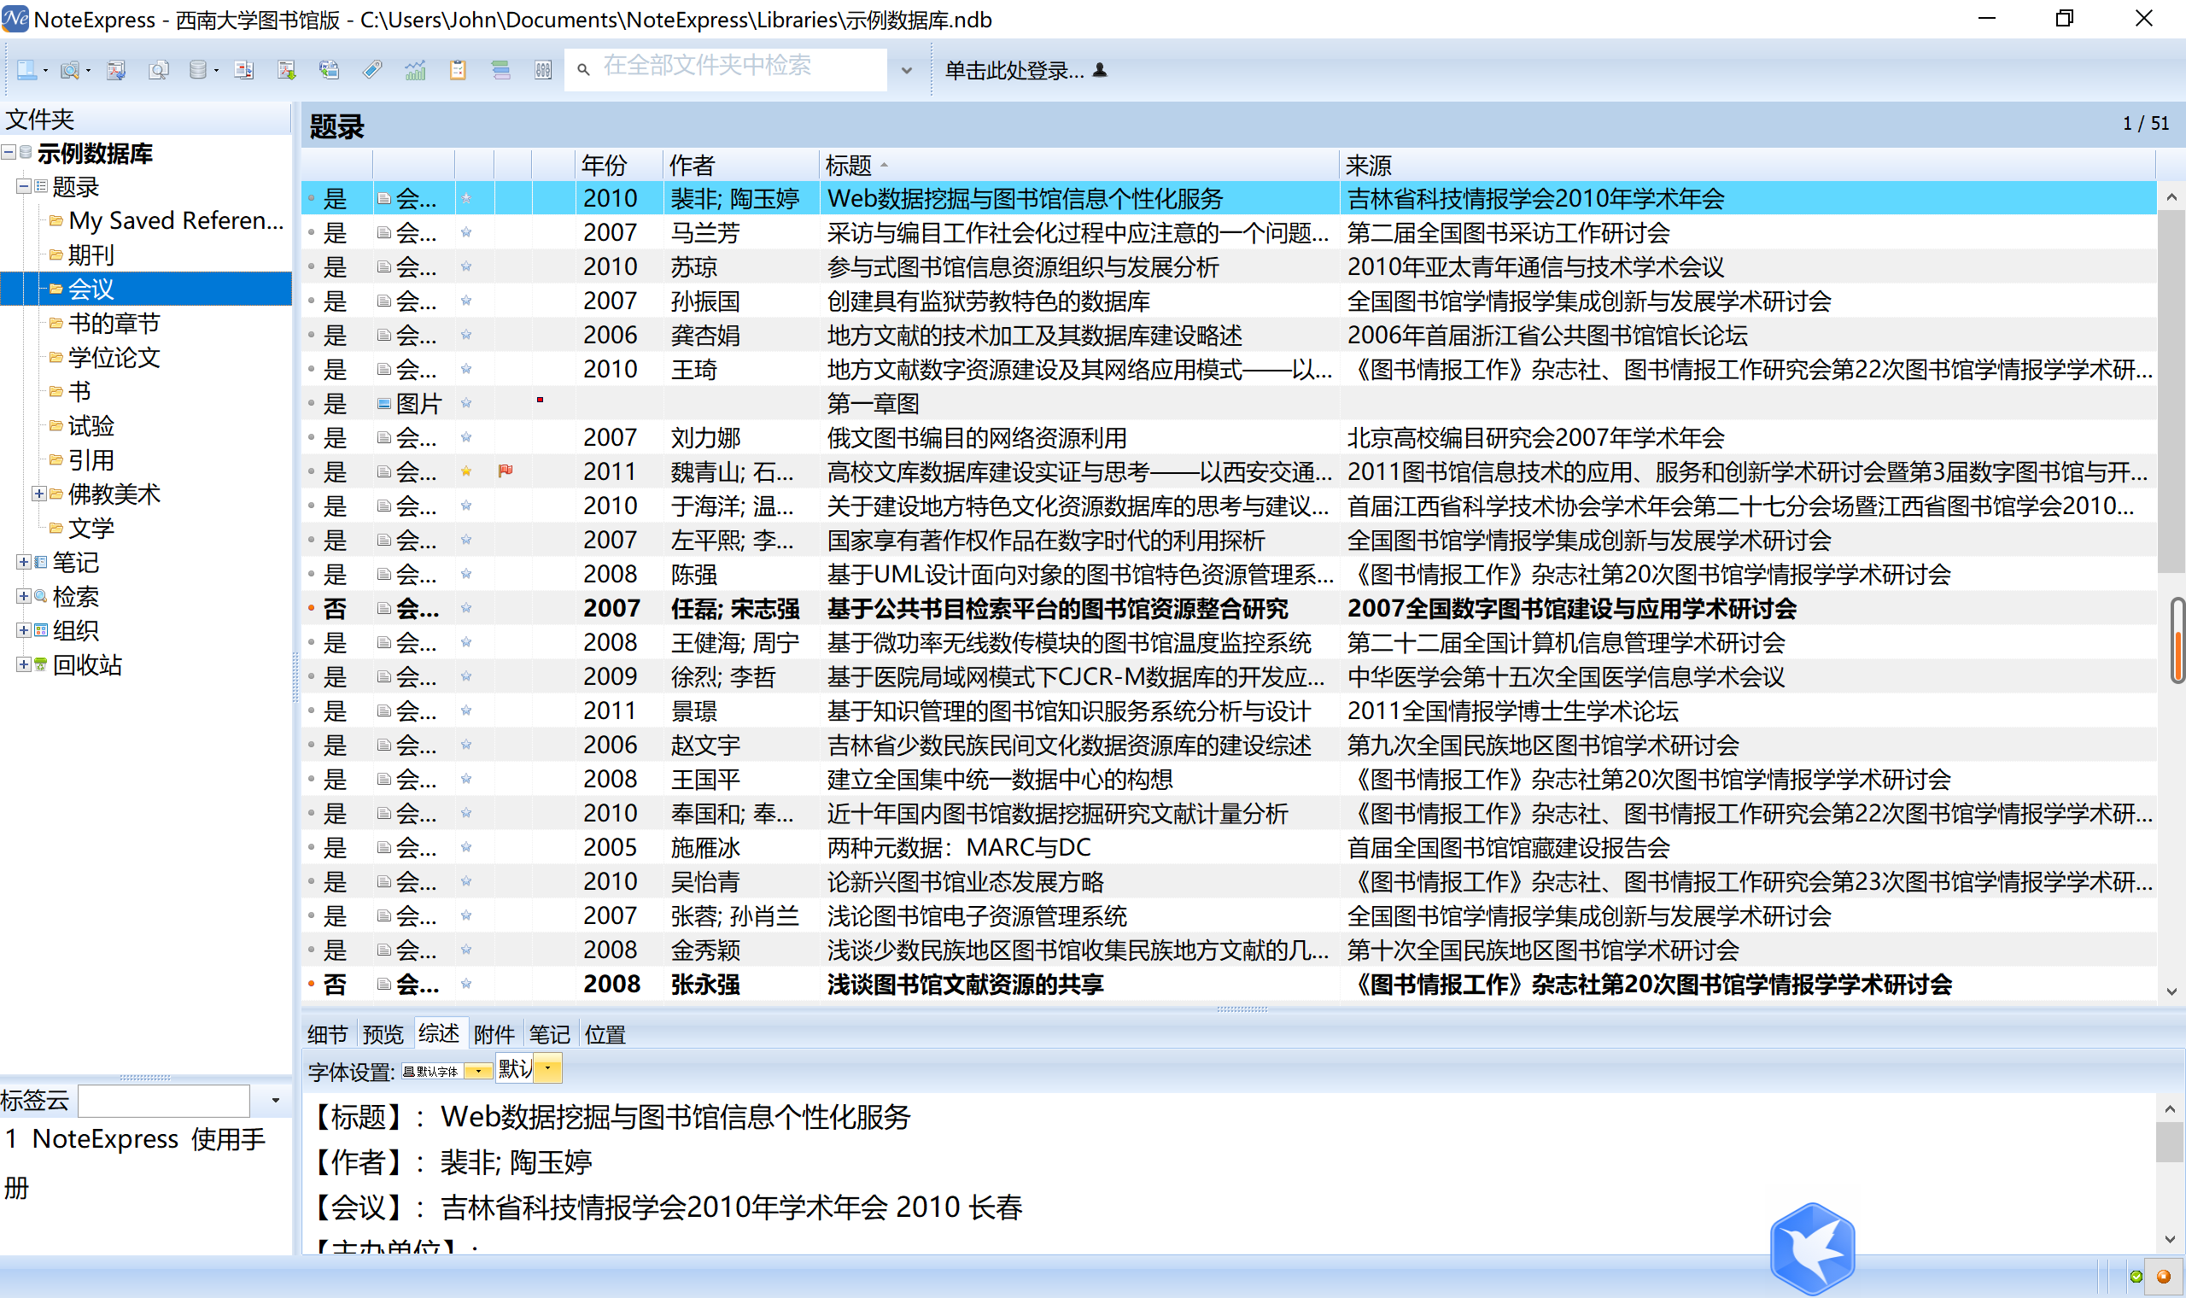Toggle read status dot on 任磊; 宋志强 row
This screenshot has width=2186, height=1298.
coord(311,608)
